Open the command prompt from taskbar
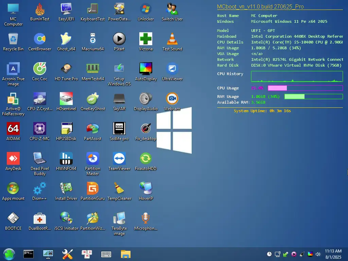 [x=29, y=254]
